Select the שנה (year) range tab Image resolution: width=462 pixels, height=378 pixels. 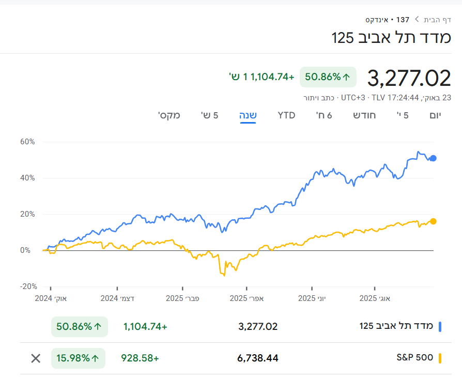pyautogui.click(x=248, y=115)
